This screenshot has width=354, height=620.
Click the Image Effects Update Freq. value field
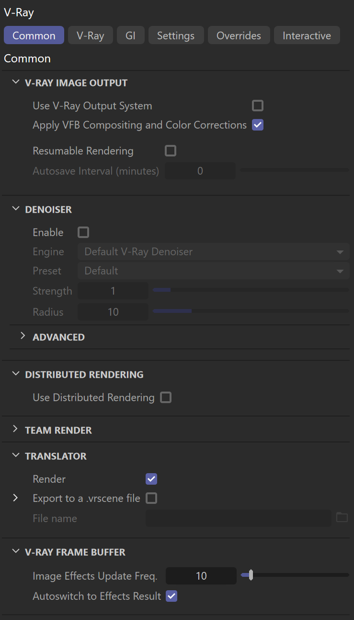coord(201,576)
